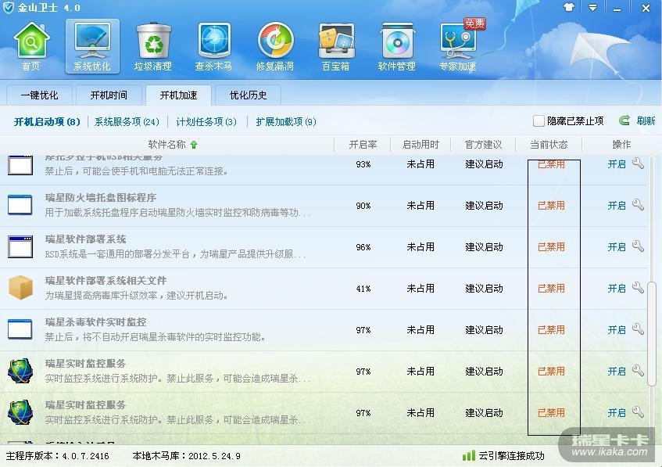The width and height of the screenshot is (662, 467).
Task: Click 开启 in the 93% row
Action: (617, 164)
